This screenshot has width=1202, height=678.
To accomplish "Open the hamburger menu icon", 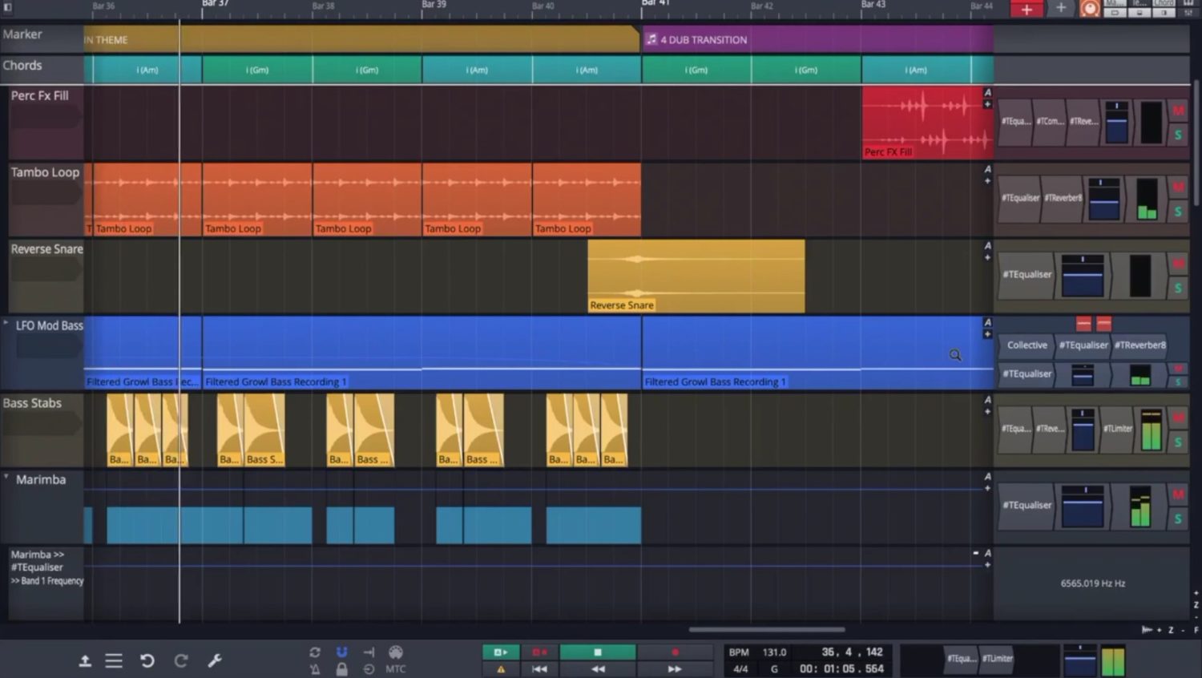I will coord(113,660).
